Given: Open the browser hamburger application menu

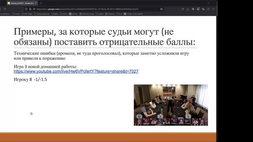Looking at the screenshot, I should click(213, 9).
